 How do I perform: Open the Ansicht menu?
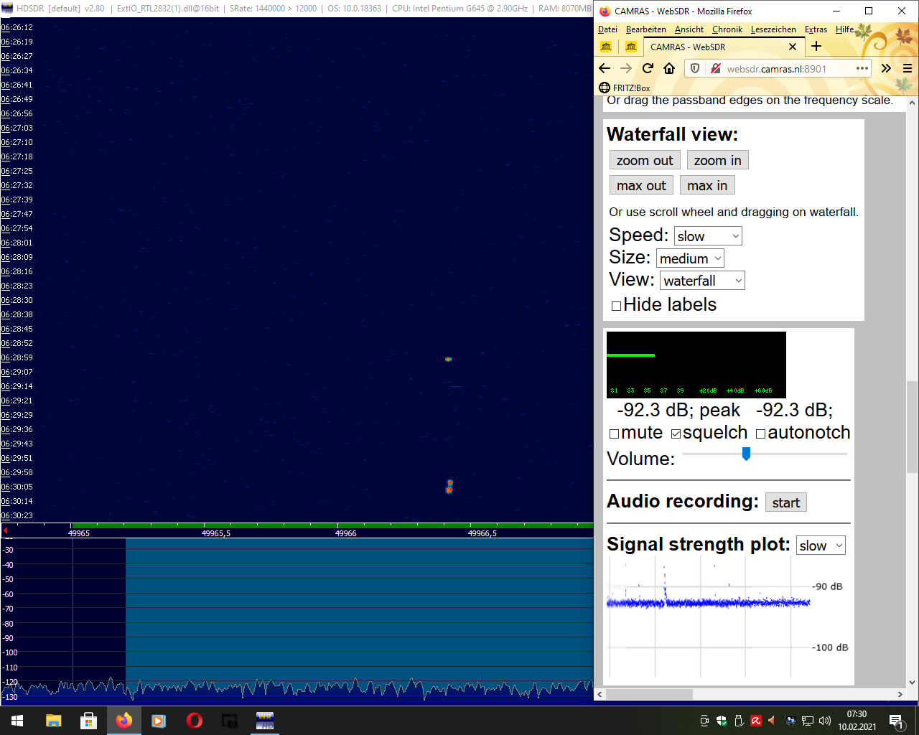689,29
